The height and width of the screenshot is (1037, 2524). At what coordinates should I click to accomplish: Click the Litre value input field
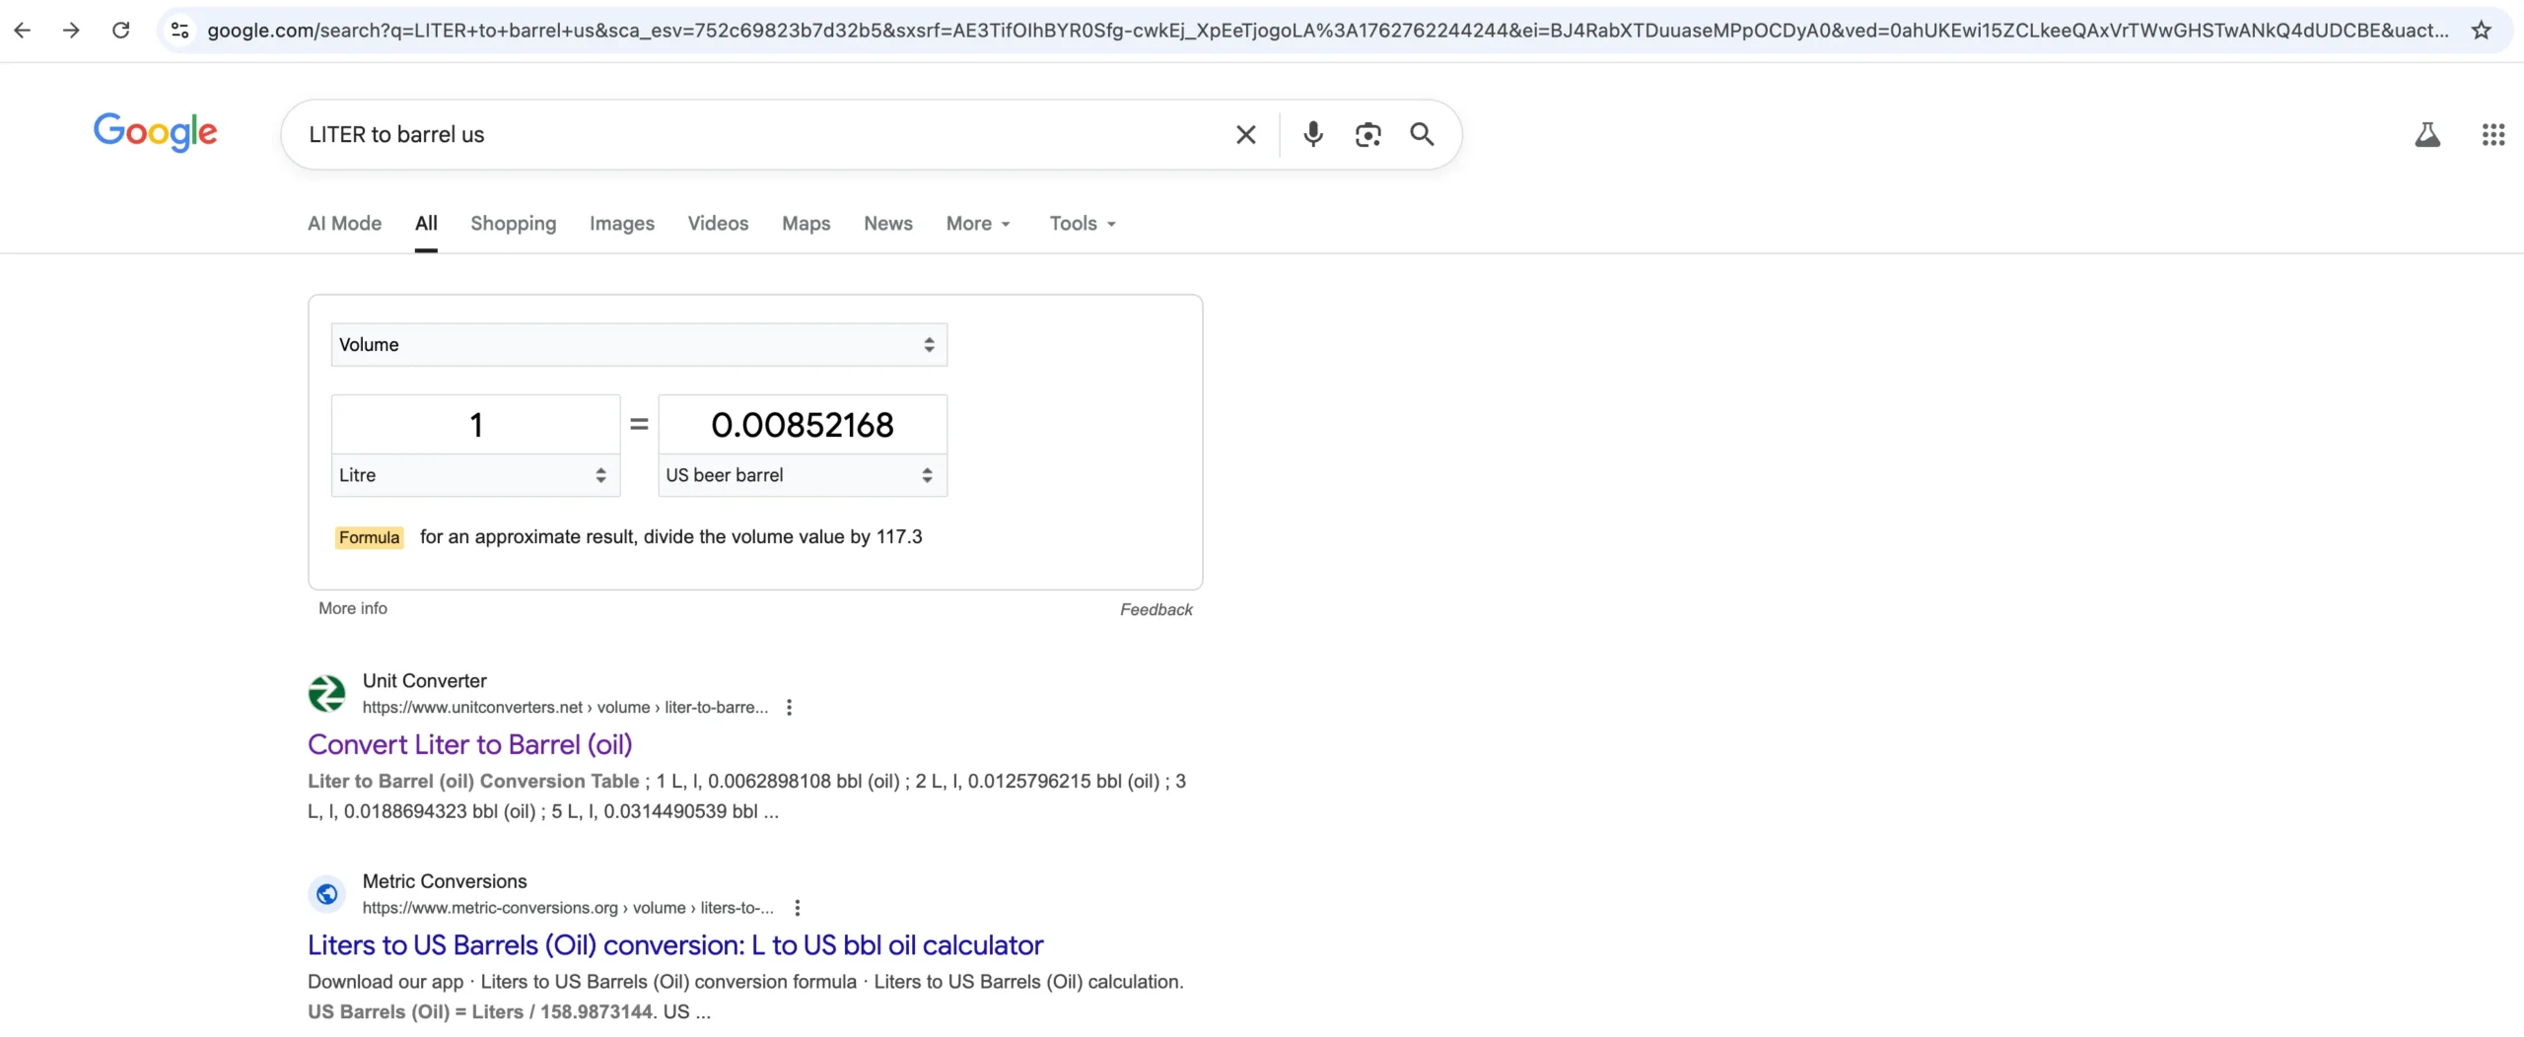coord(475,425)
